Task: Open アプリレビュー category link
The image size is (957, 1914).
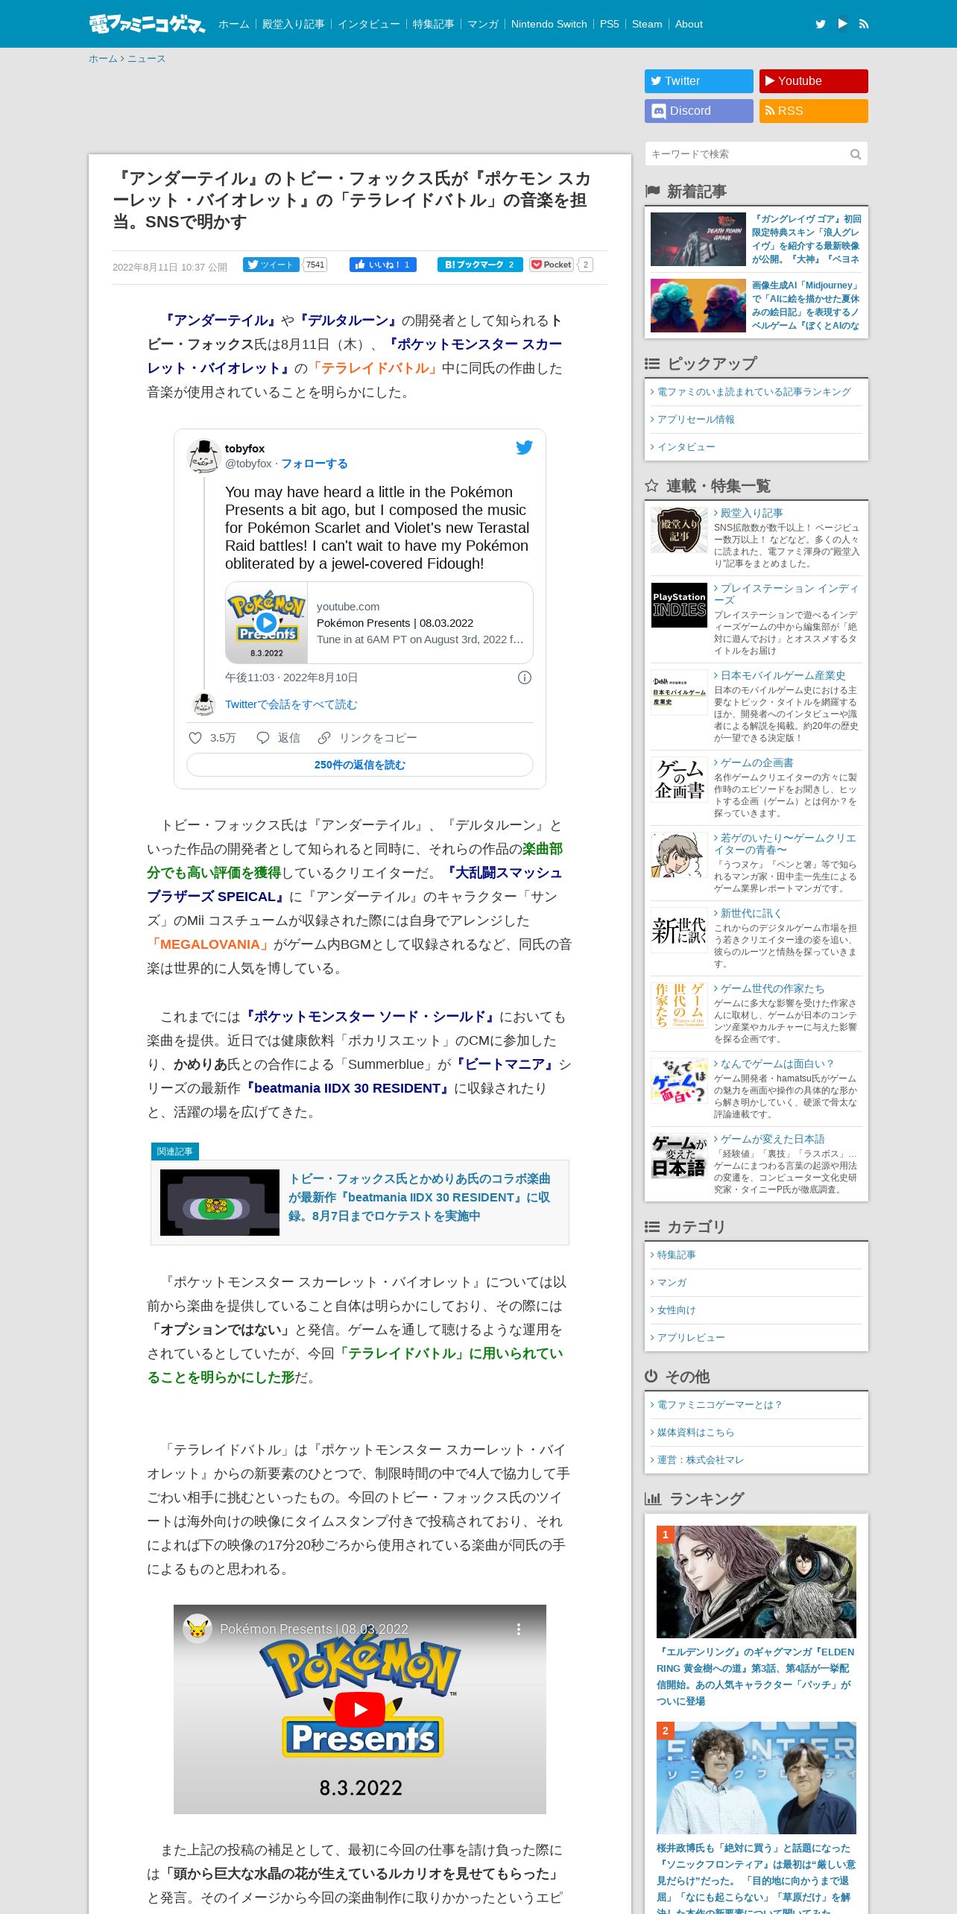Action: [691, 1338]
